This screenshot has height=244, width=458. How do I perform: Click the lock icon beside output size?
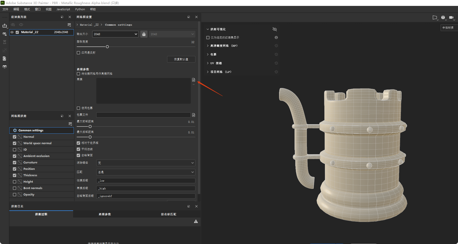(144, 34)
